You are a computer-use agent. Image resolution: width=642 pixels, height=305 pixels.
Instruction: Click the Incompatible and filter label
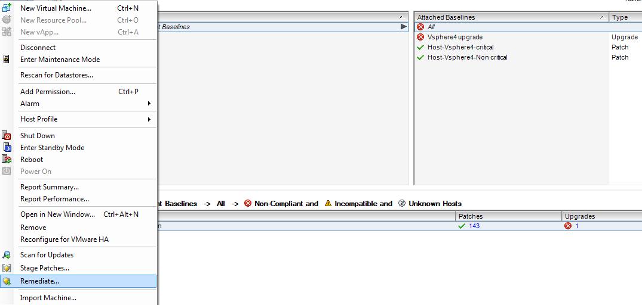363,203
